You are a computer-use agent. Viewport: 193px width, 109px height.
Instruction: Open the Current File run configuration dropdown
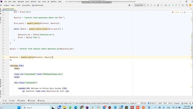click(x=140, y=5)
